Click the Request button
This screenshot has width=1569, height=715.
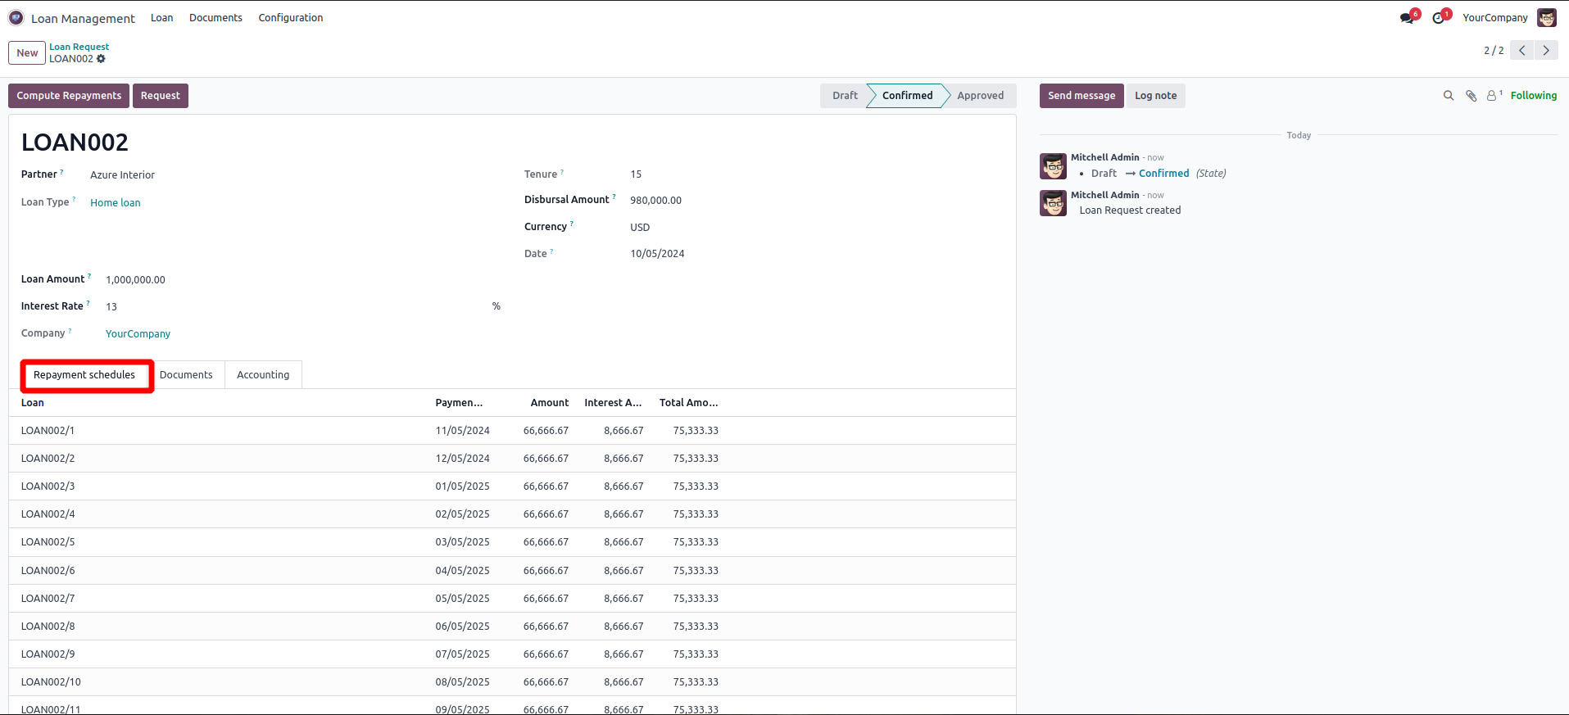161,96
